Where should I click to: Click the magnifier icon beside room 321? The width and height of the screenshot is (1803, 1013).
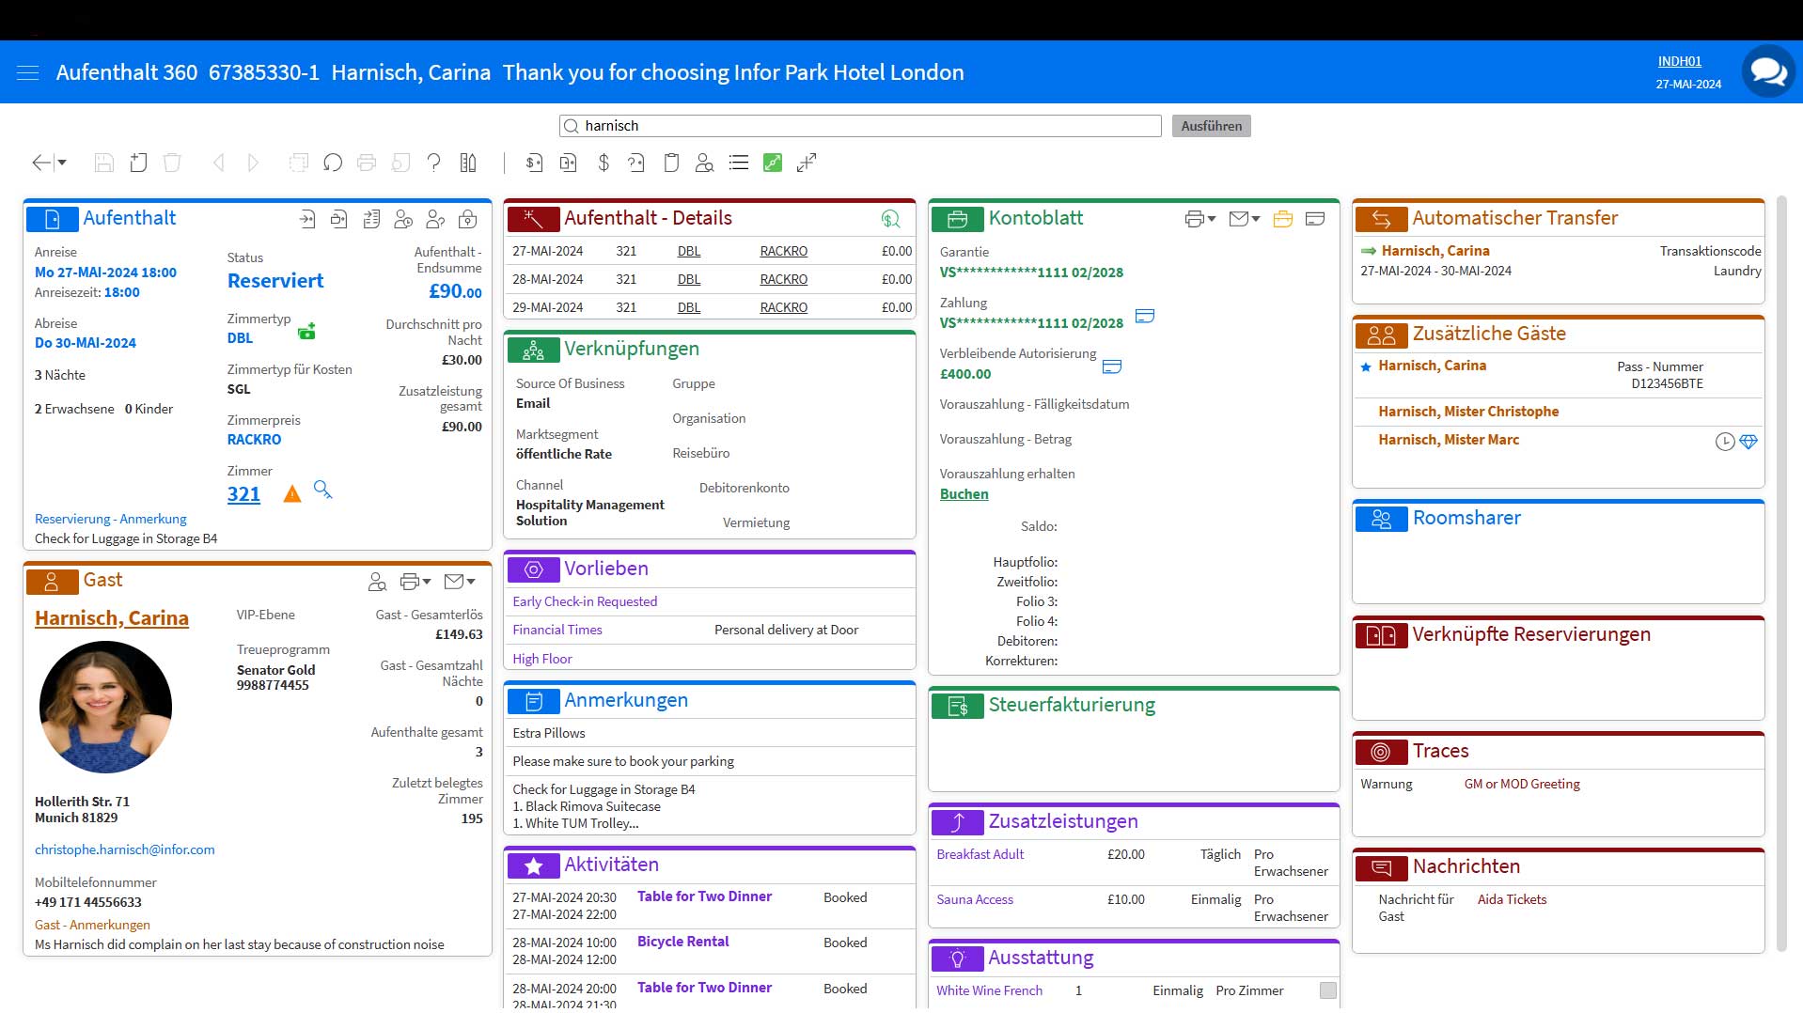tap(322, 490)
